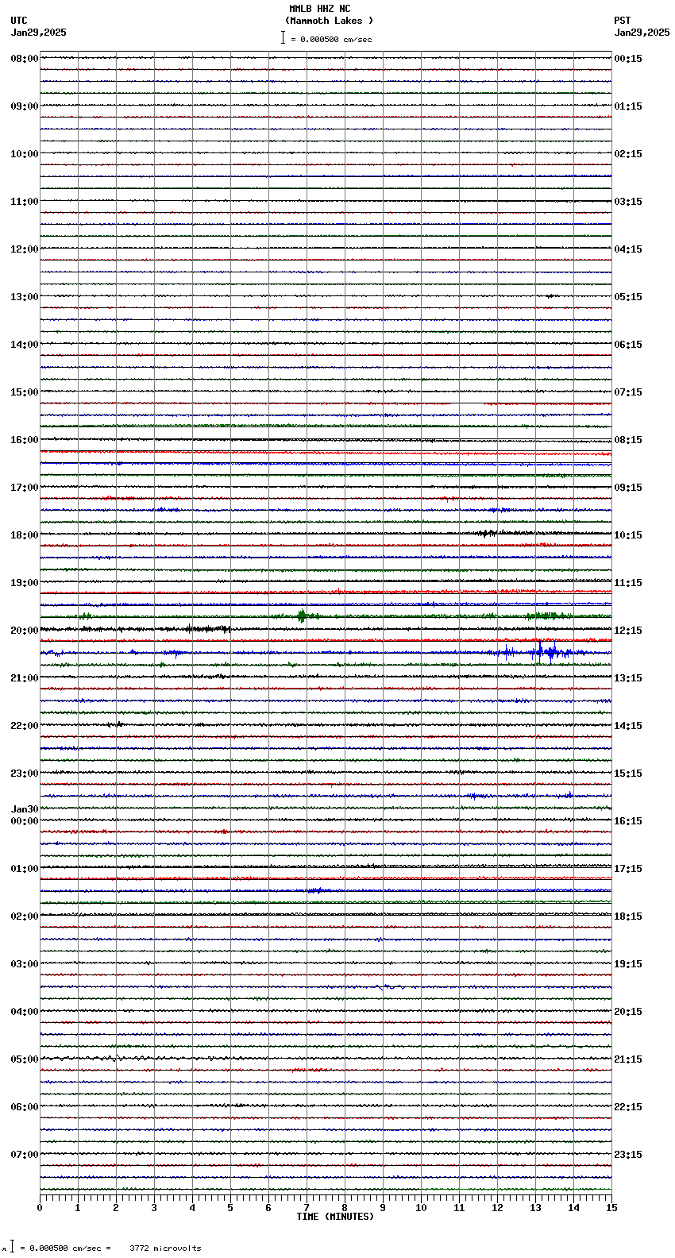The width and height of the screenshot is (675, 1258).
Task: Click the minute tick label '7' on the axis
Action: tap(307, 1208)
